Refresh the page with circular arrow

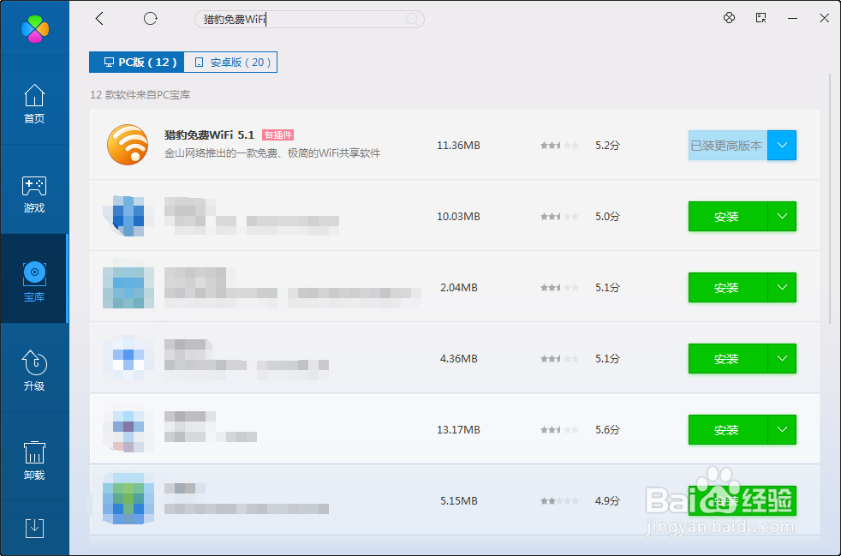[150, 19]
